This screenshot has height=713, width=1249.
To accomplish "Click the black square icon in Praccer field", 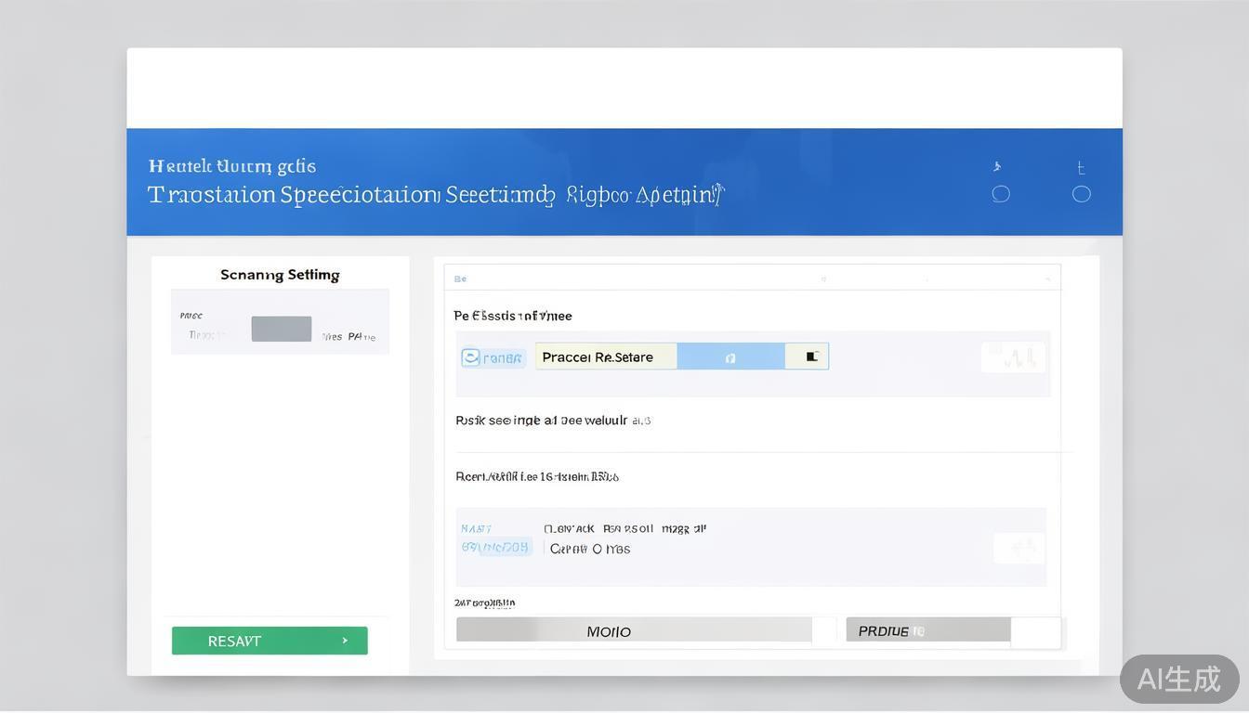I will click(x=811, y=356).
